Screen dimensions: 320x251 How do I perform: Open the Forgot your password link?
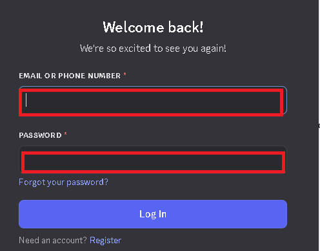point(63,182)
